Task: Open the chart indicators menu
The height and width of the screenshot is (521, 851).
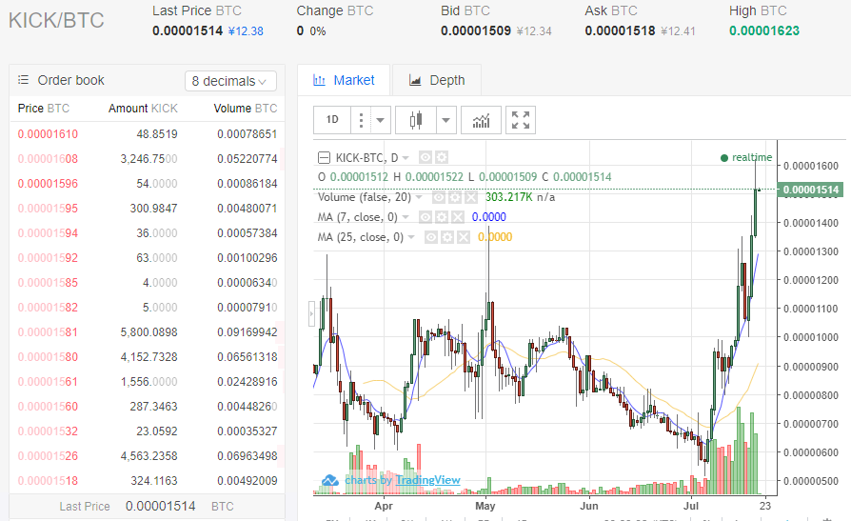Action: [x=481, y=120]
